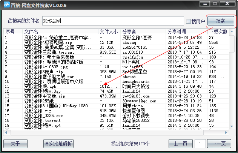Image resolution: width=238 pixels, height=153 pixels.
Task: Check the 搜用户 checkbox
Action: pos(189,21)
